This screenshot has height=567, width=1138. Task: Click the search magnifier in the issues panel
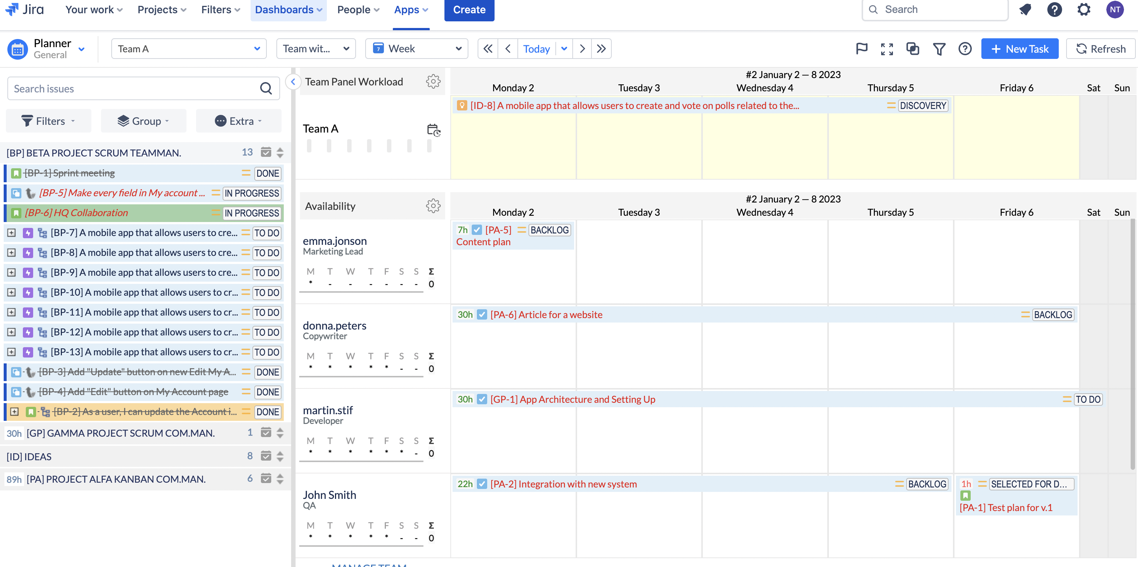[266, 88]
